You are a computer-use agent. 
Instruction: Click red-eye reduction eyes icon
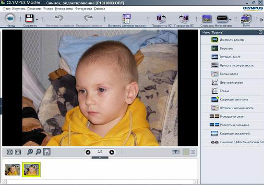tap(215, 142)
